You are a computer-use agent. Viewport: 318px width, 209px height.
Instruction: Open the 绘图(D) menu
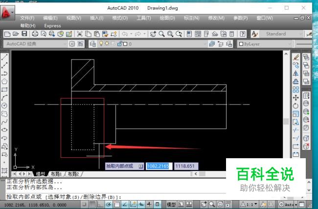(167, 18)
